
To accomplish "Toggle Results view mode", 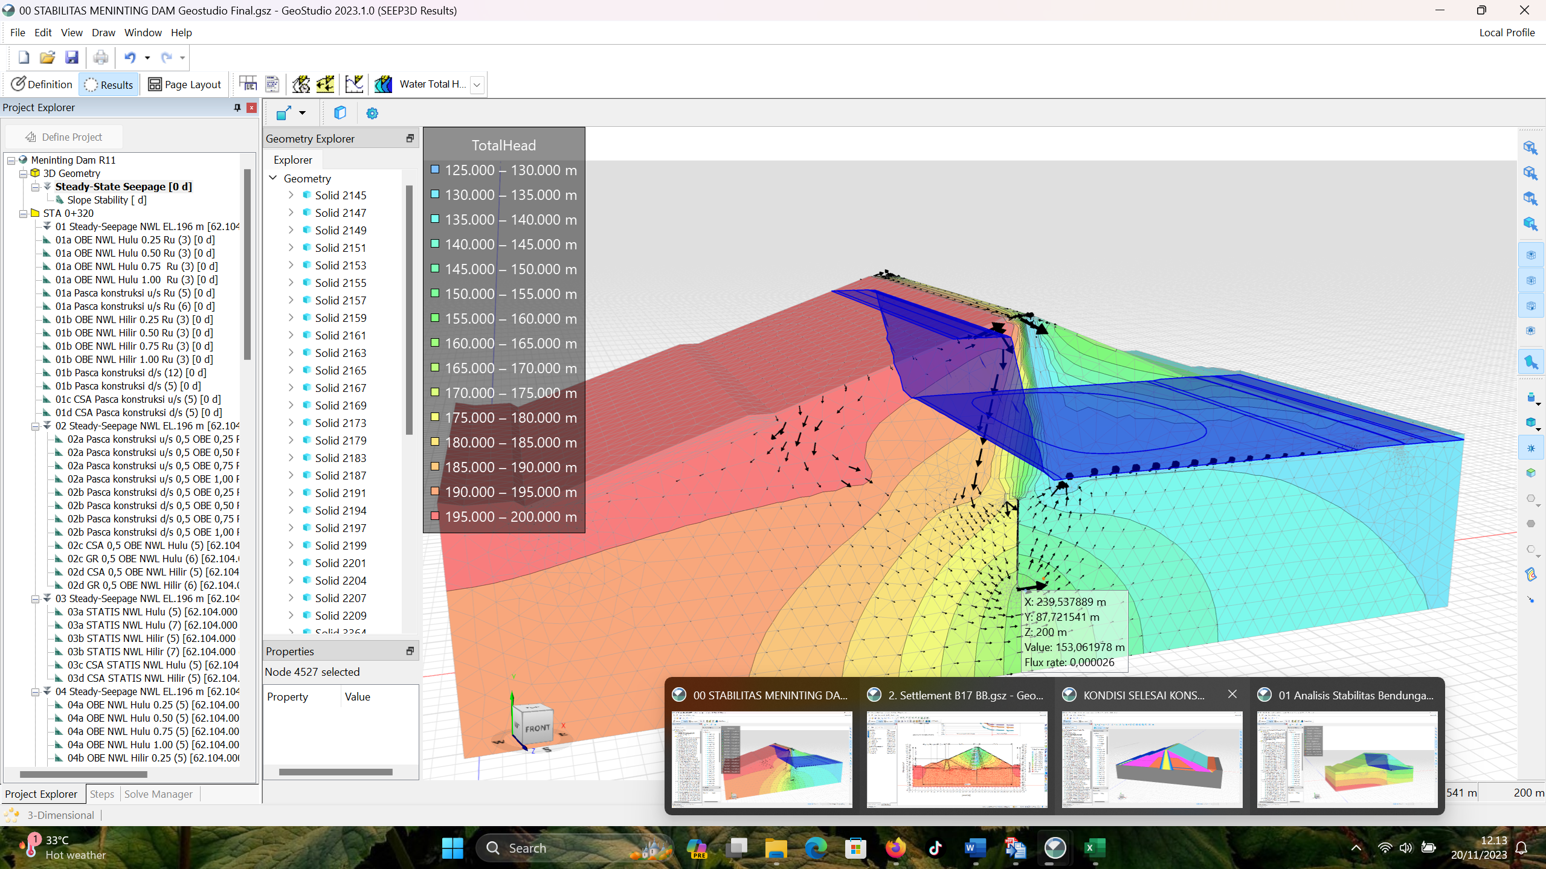I will (x=109, y=85).
